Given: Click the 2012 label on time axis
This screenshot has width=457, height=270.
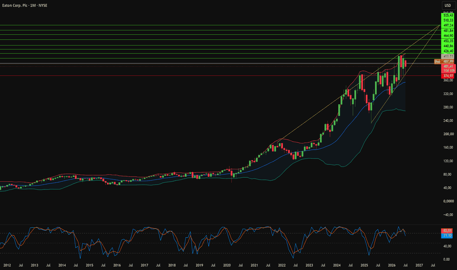Looking at the screenshot, I should (7, 265).
